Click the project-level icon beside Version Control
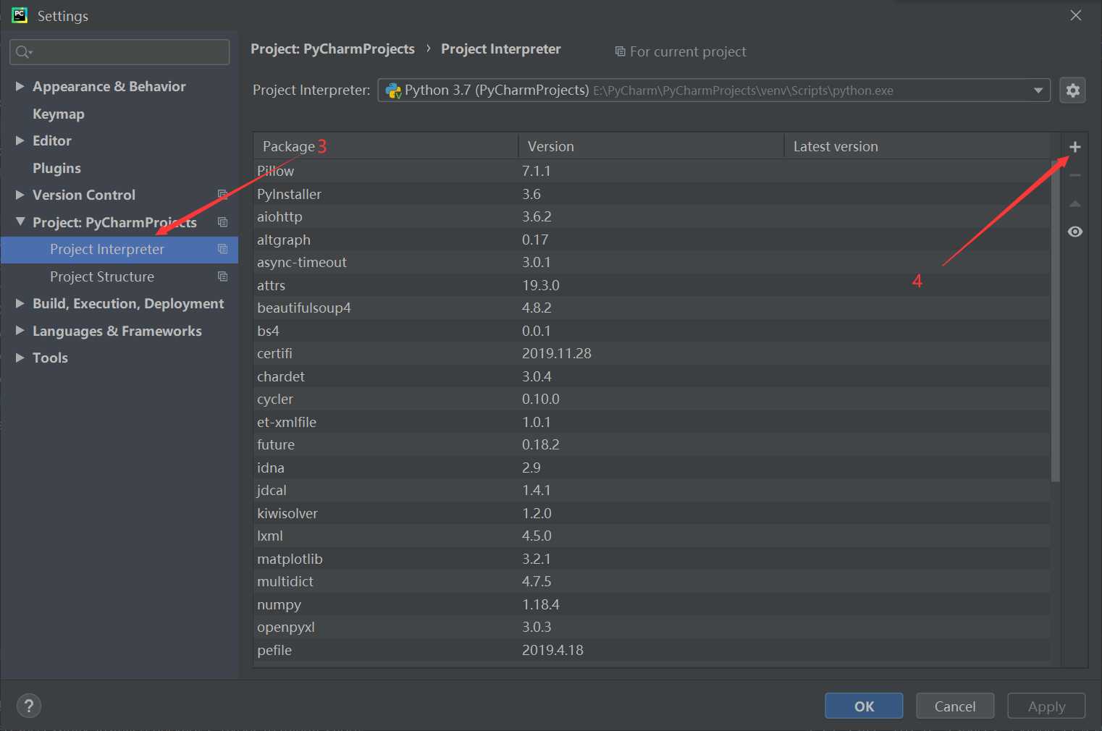The height and width of the screenshot is (731, 1102). [x=222, y=195]
